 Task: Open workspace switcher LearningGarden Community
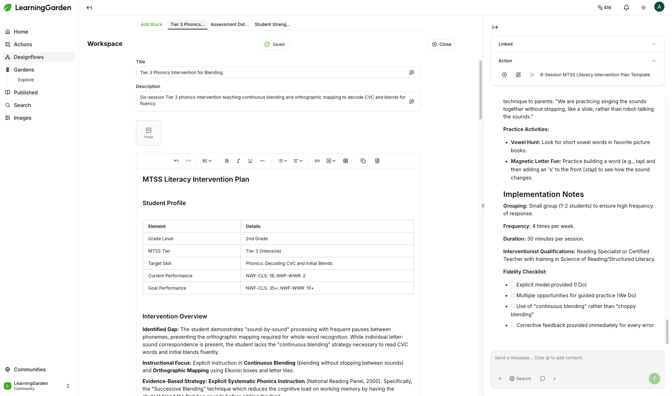(x=37, y=386)
